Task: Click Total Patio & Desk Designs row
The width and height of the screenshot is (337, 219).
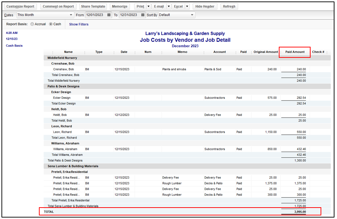Action: coord(187,161)
